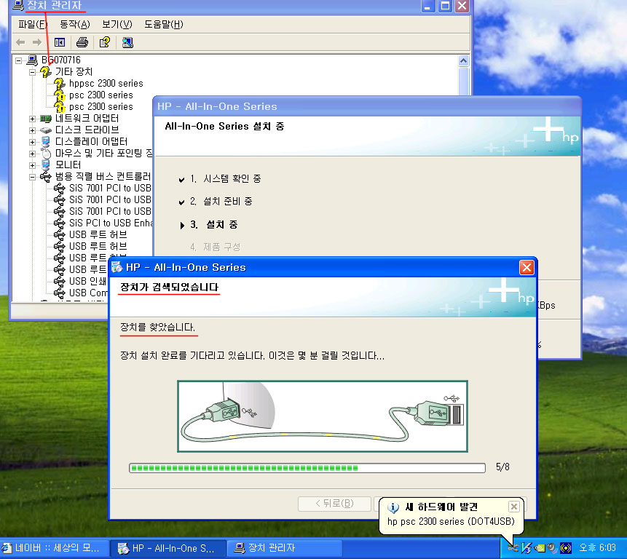Expand the 모니터 category
This screenshot has width=627, height=559.
coord(32,165)
